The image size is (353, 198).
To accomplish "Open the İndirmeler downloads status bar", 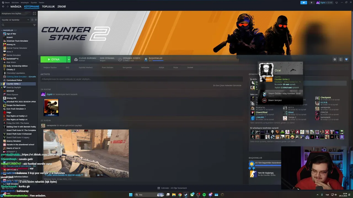I will [x=172, y=188].
